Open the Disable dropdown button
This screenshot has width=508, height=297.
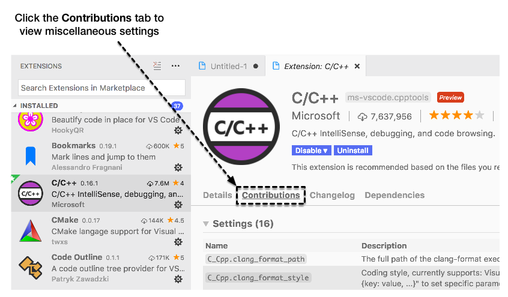[312, 151]
